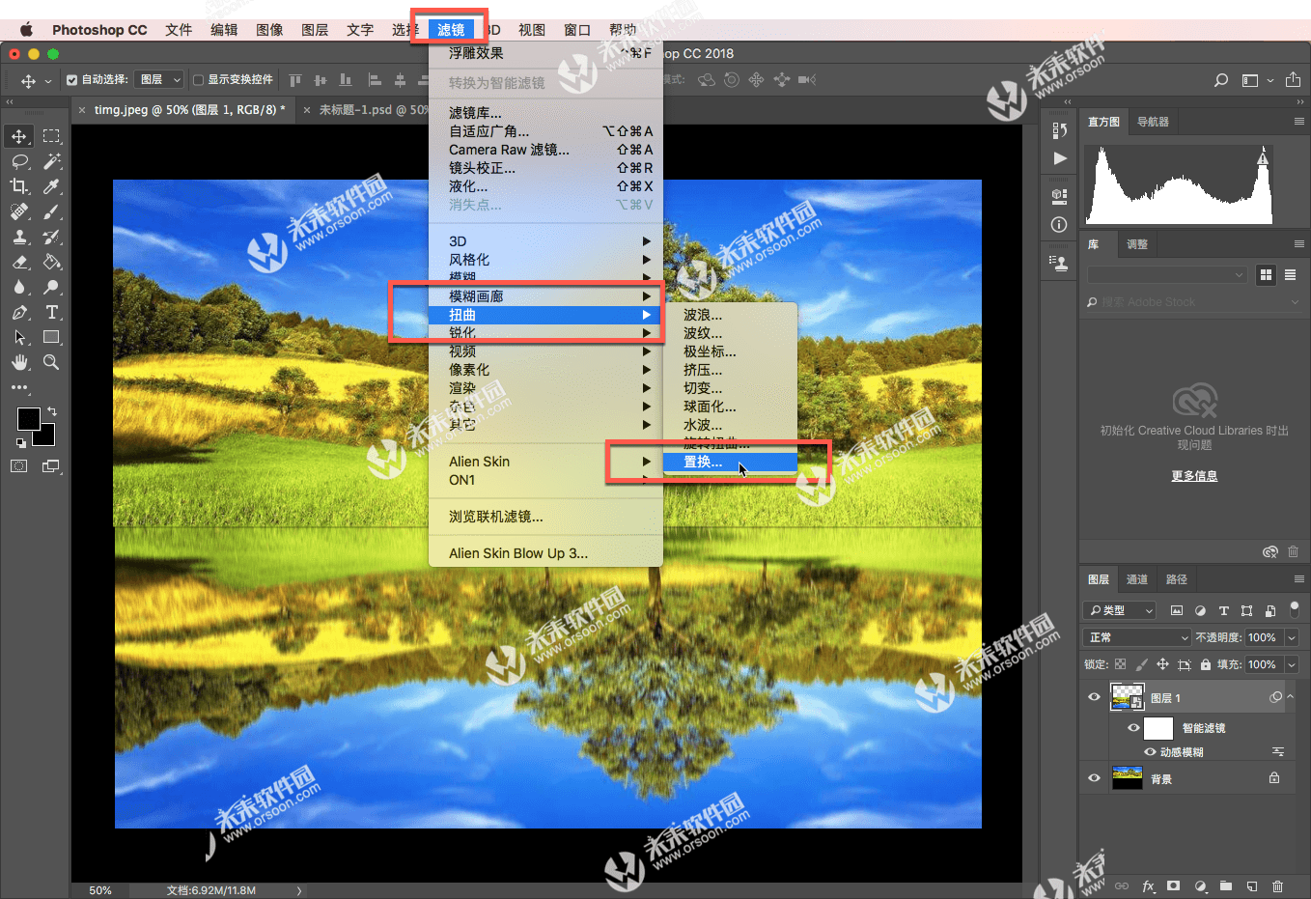The height and width of the screenshot is (899, 1311).
Task: Select the Zoom tool in the toolbox
Action: point(52,362)
